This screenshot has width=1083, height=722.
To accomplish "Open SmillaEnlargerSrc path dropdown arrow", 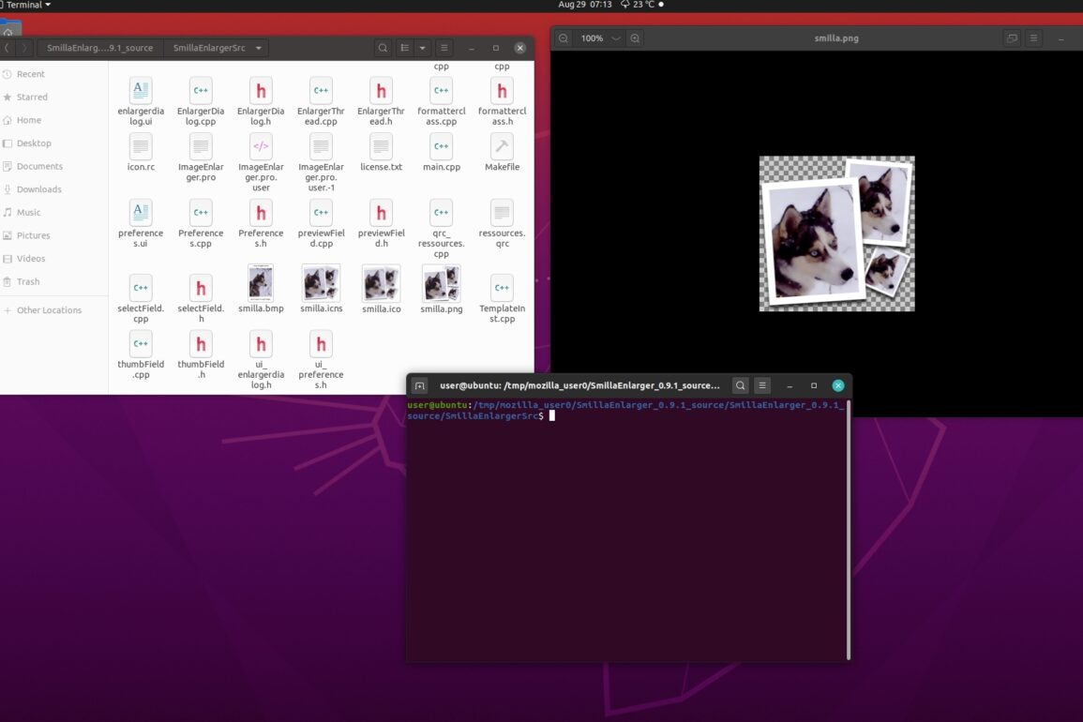I will (x=258, y=48).
